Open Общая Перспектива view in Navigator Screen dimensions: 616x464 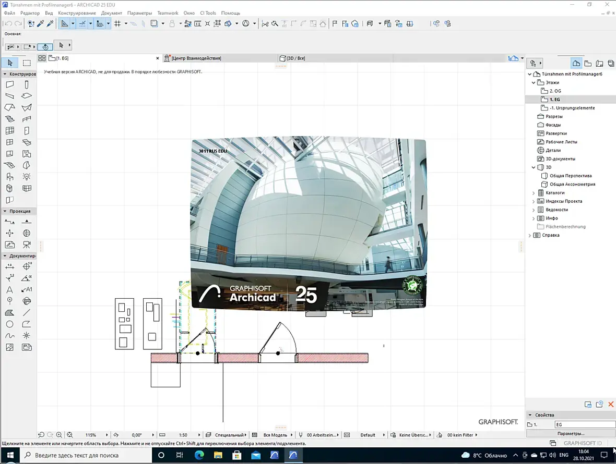(x=571, y=176)
